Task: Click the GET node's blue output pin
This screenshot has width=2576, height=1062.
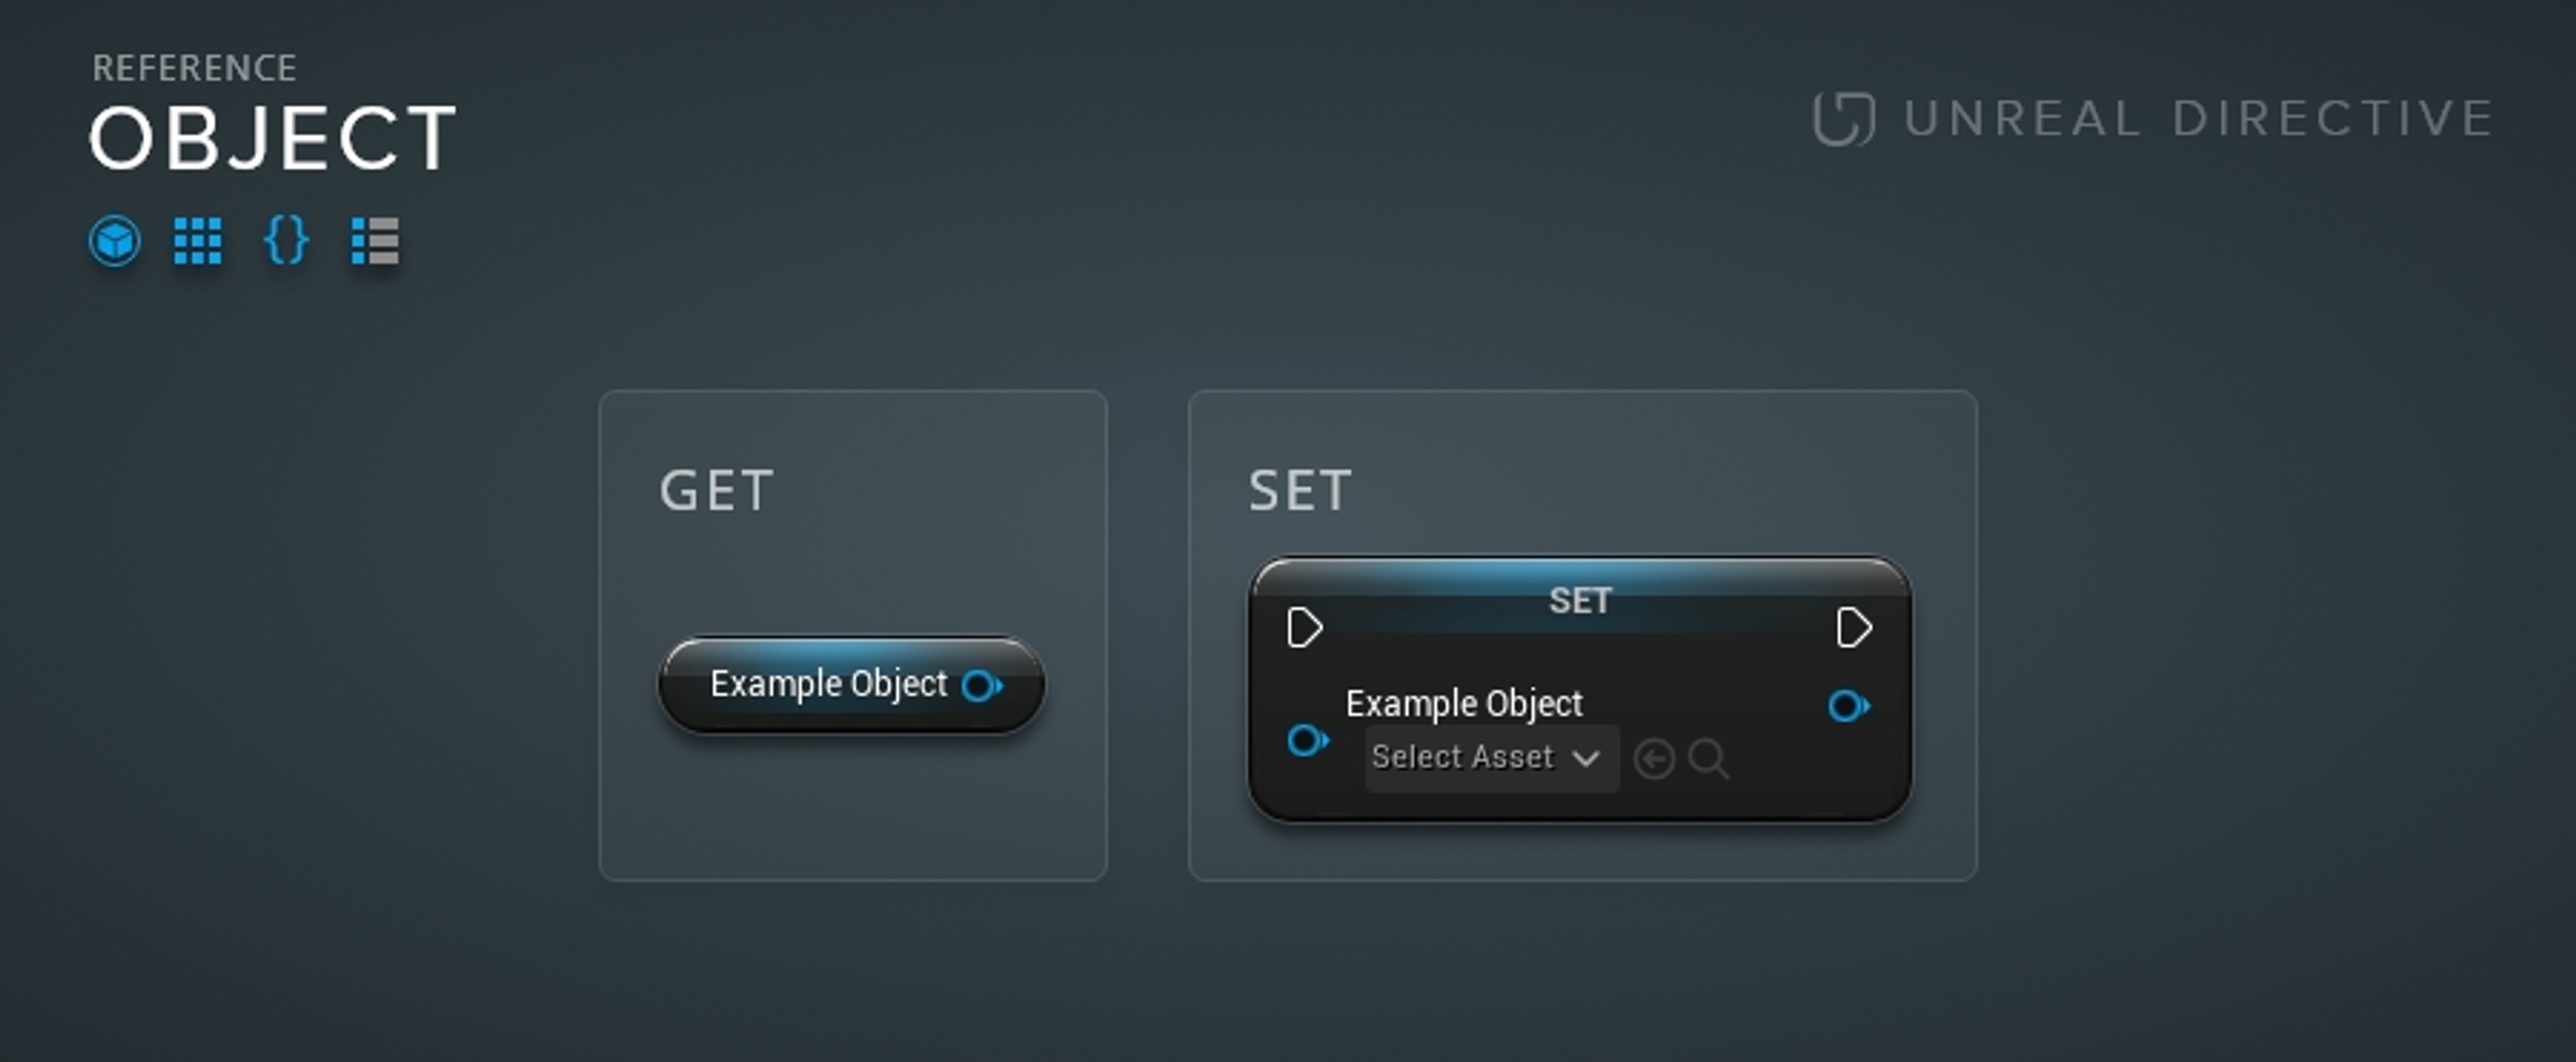Action: click(981, 686)
